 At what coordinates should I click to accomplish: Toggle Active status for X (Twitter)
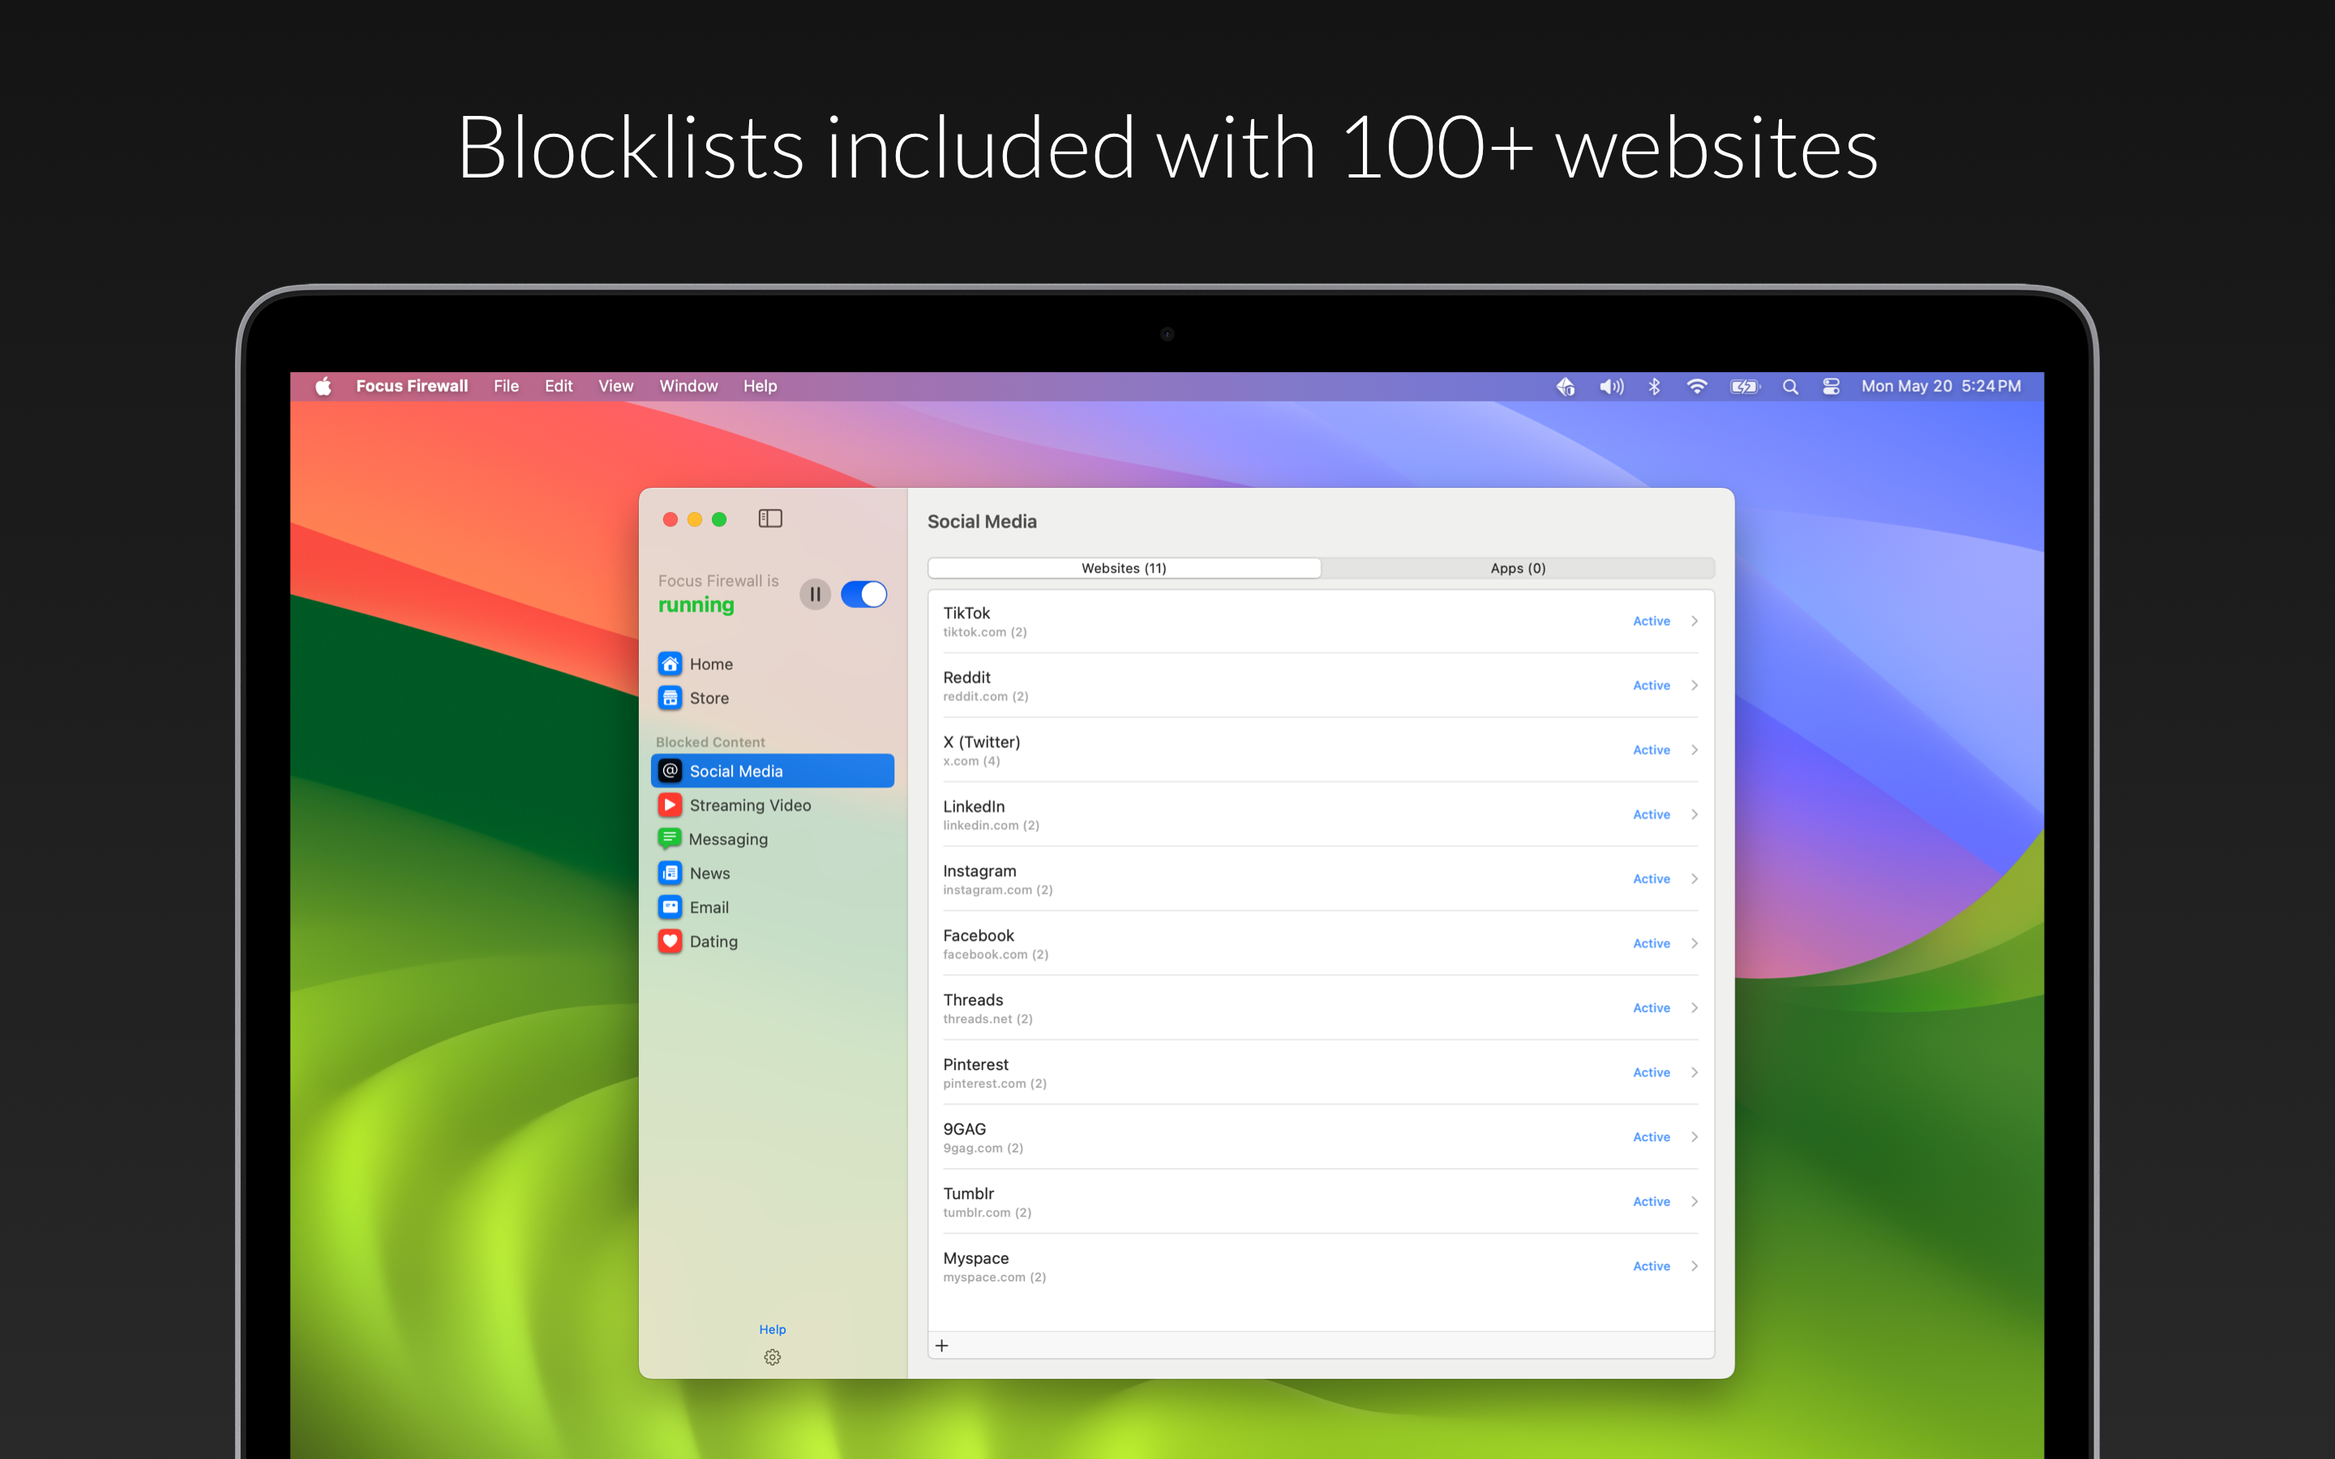coord(1651,750)
